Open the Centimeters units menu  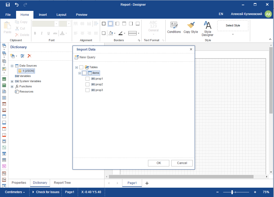pos(15,192)
